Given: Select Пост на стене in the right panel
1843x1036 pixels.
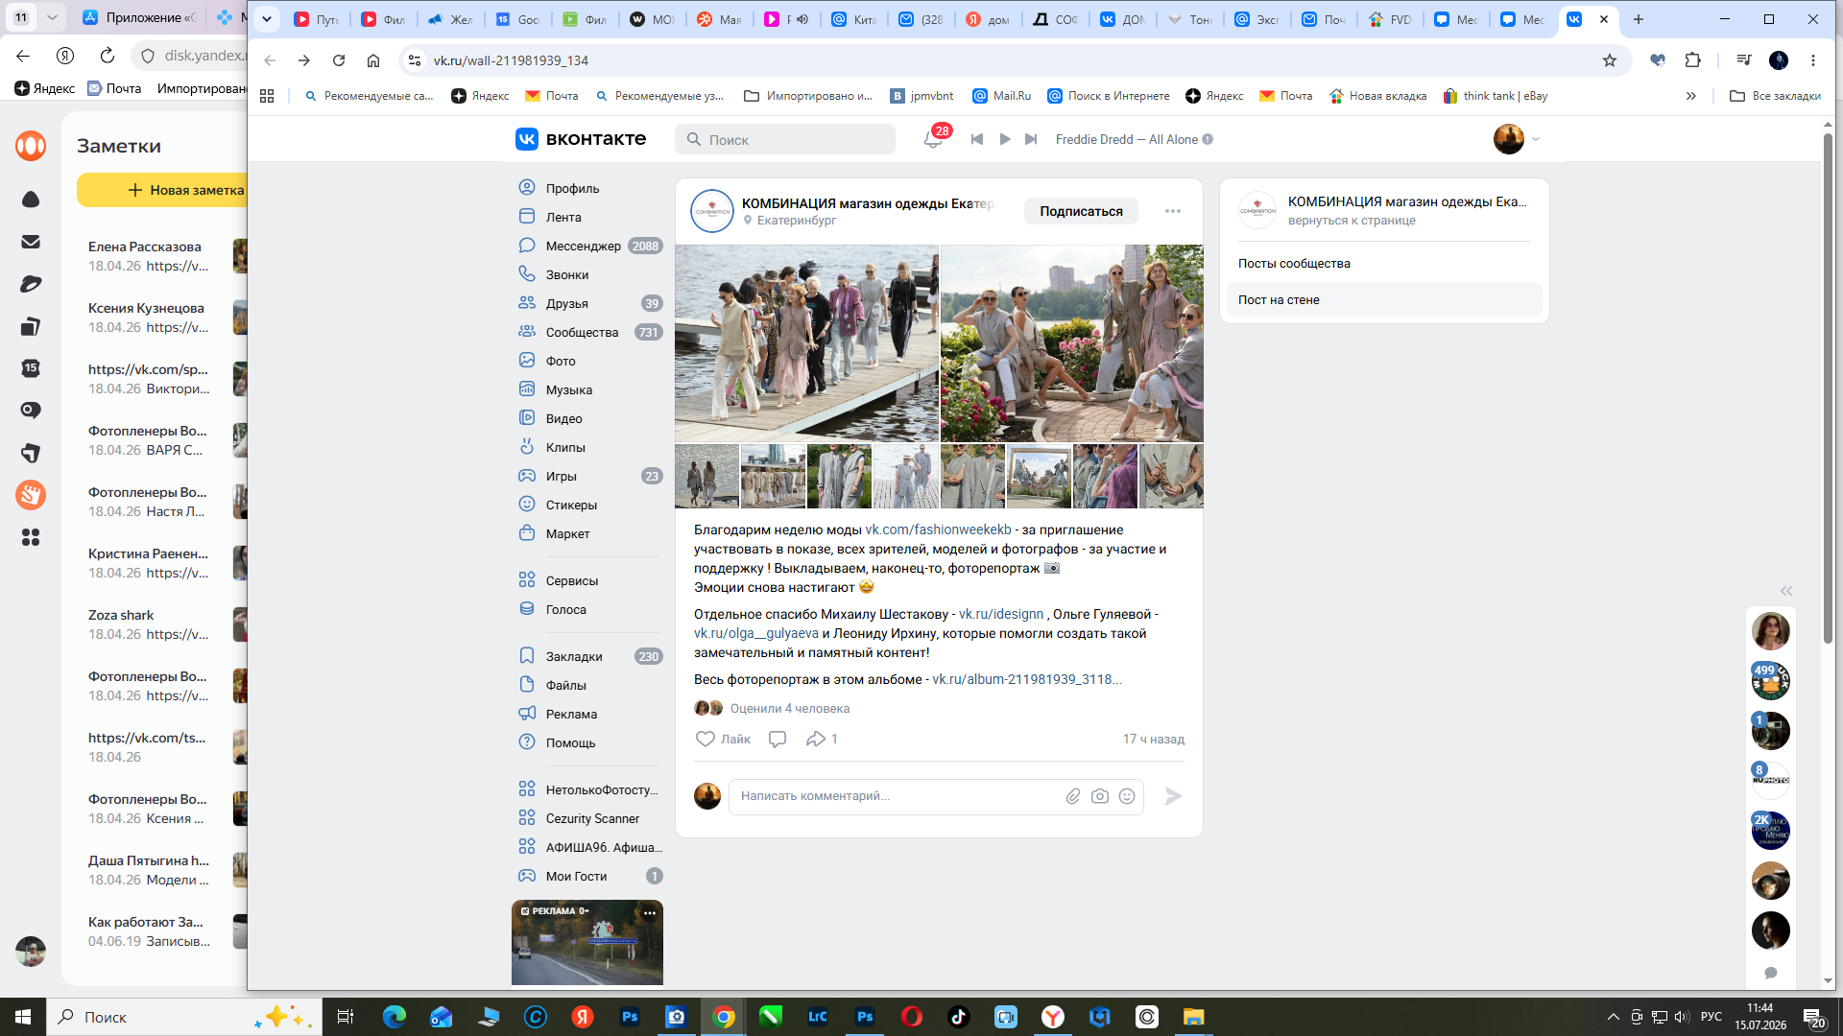Looking at the screenshot, I should click(1384, 299).
